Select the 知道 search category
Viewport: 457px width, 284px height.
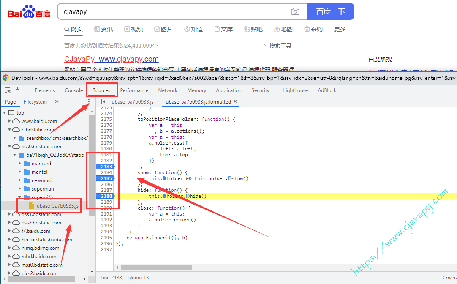point(193,29)
